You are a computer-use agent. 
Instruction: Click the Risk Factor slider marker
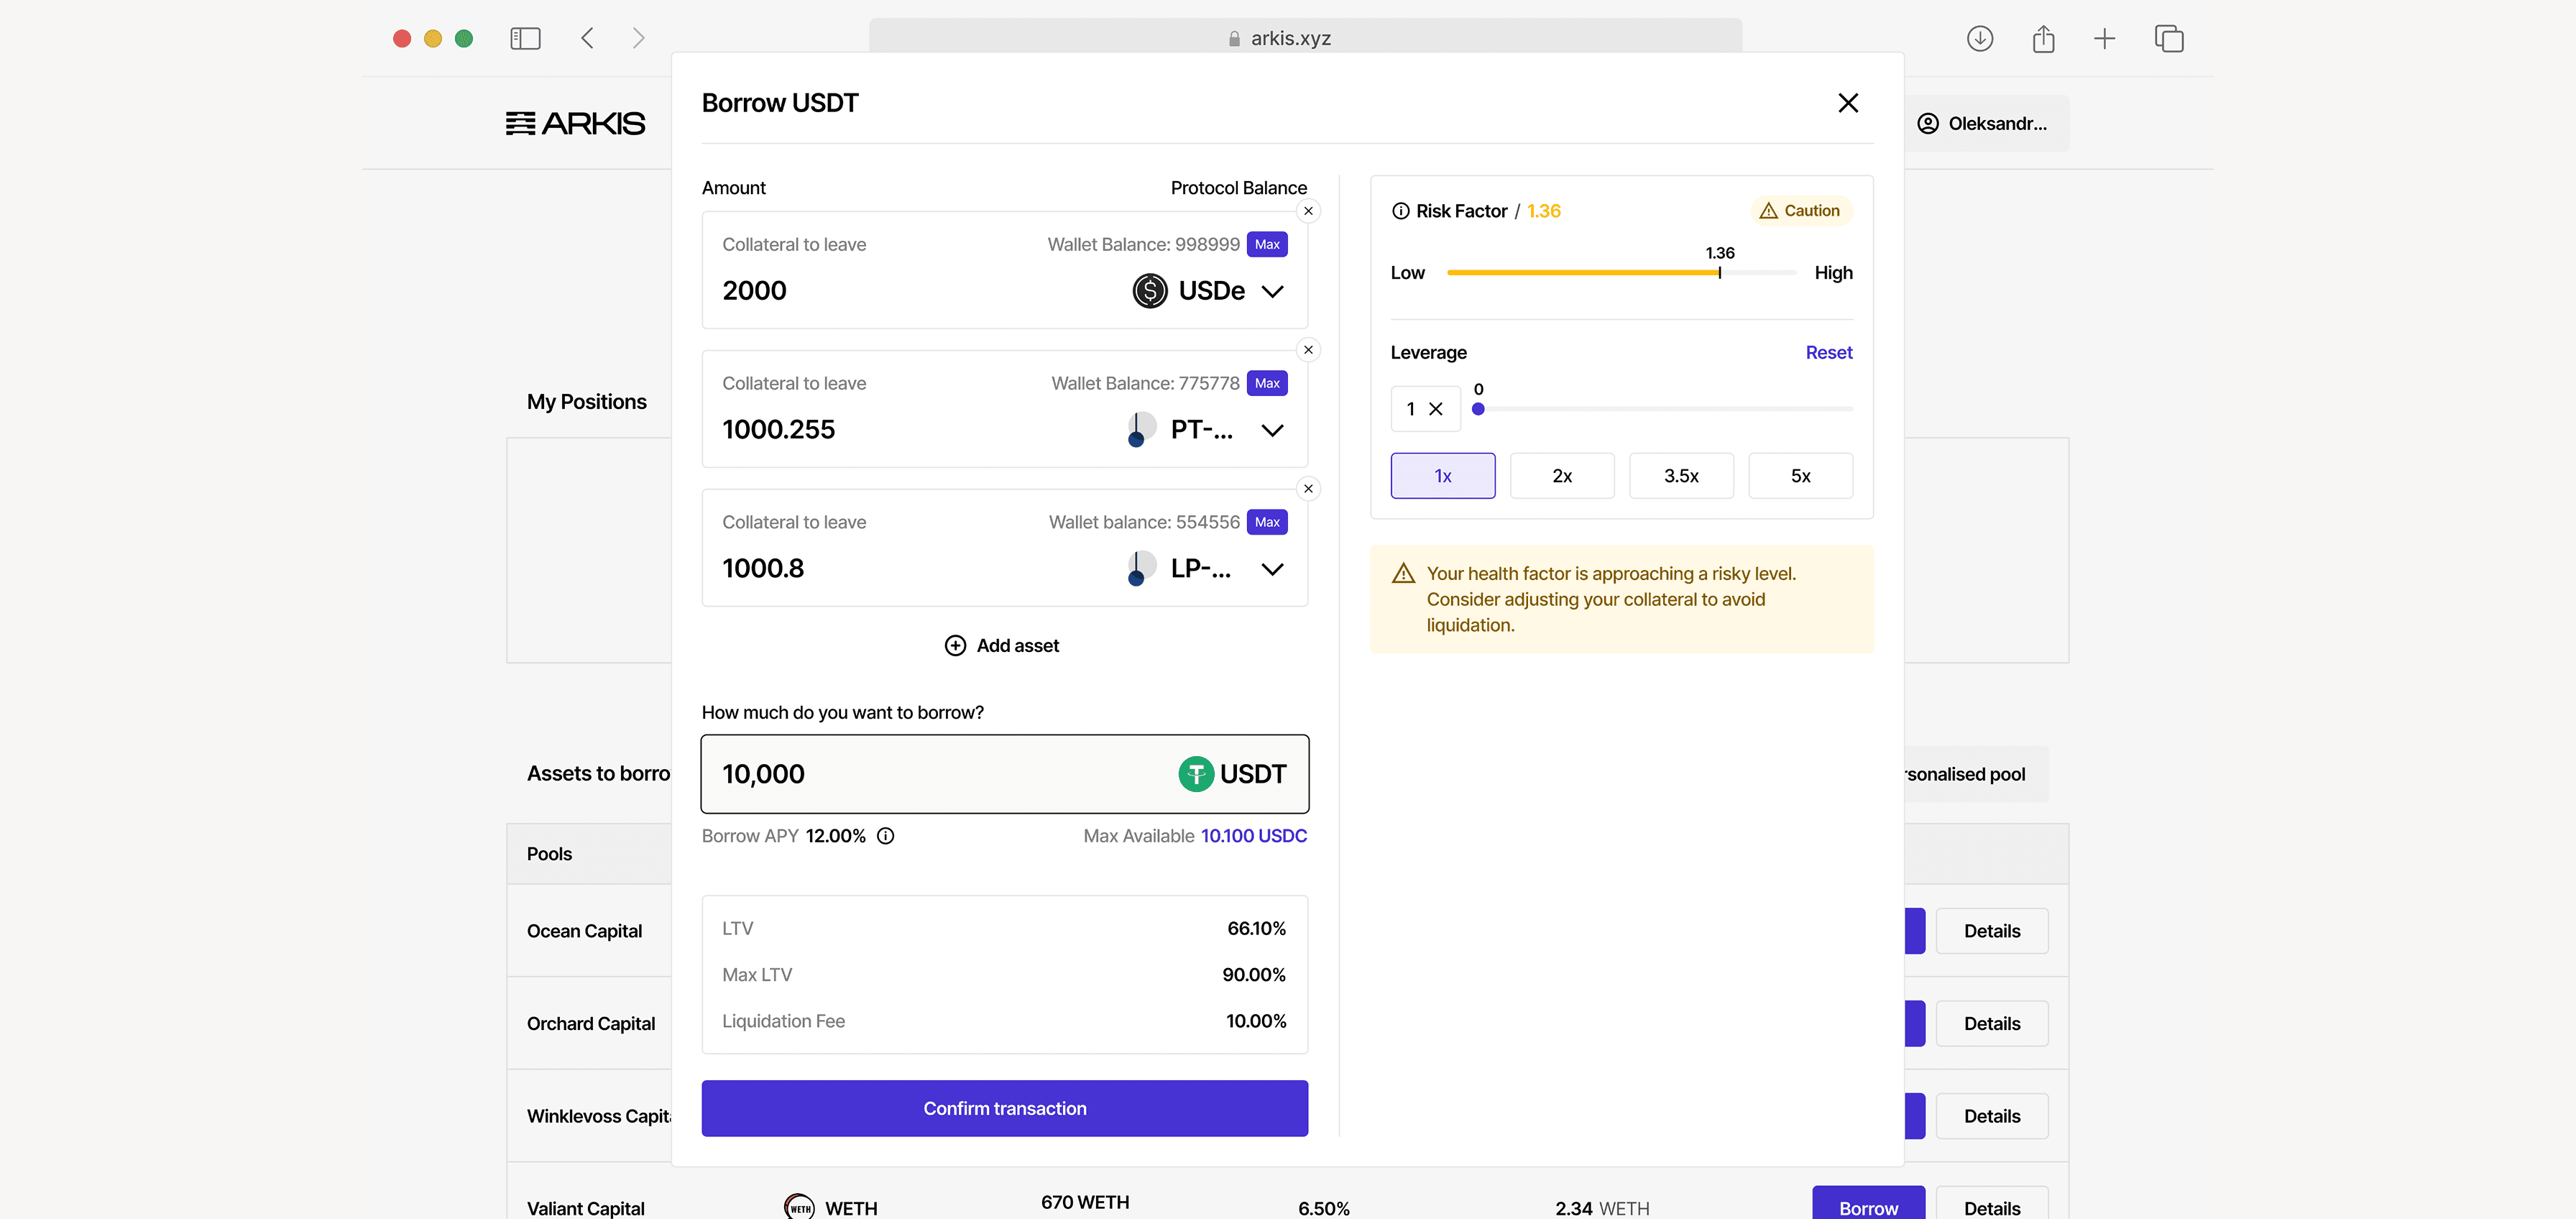click(1720, 272)
